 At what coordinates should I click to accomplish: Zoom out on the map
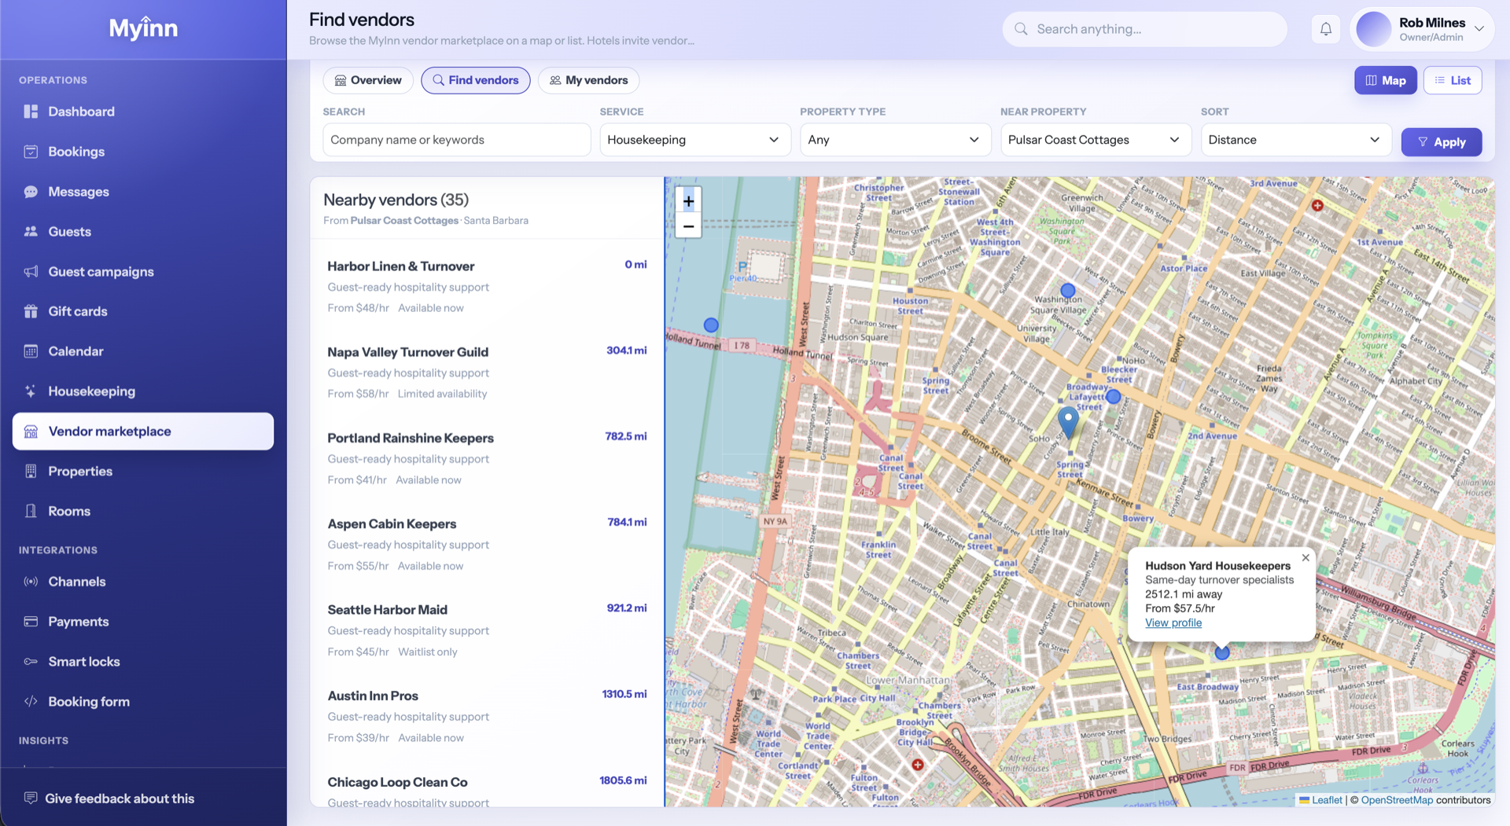point(688,226)
